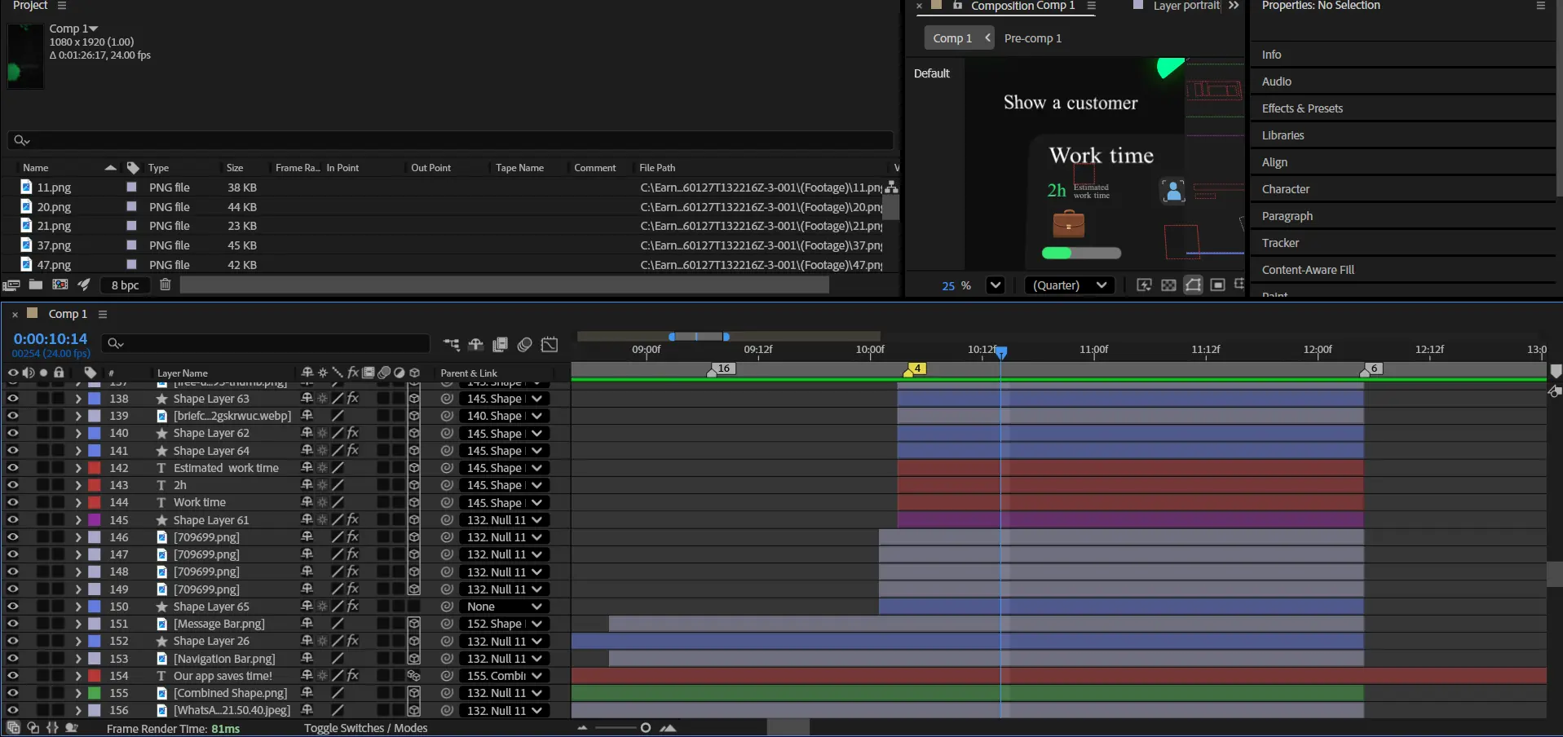Viewport: 1563px width, 737px height.
Task: Toggle mask and shape path visibility
Action: (x=1193, y=285)
